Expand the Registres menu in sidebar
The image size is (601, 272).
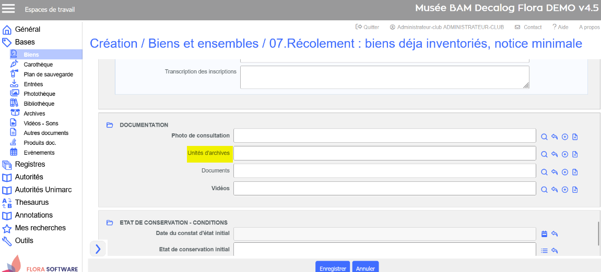point(30,164)
